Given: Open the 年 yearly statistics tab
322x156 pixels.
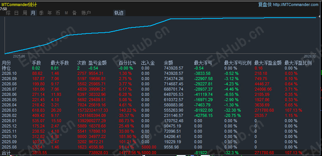Looking at the screenshot, I should tap(49, 13).
